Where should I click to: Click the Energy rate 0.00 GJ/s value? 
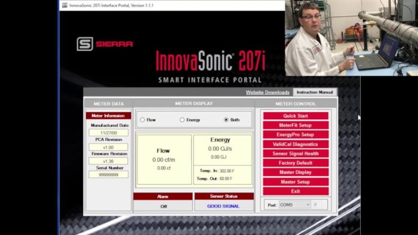coord(220,149)
